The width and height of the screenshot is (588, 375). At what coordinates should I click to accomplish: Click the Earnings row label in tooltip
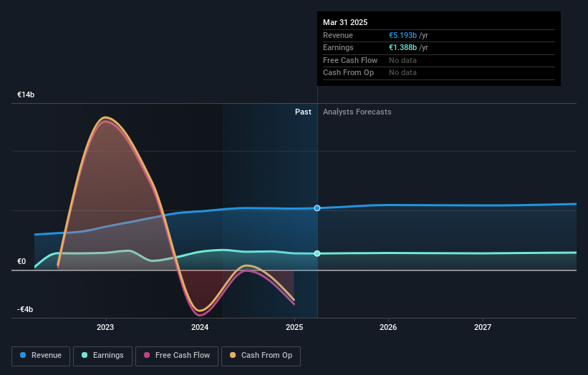point(338,47)
